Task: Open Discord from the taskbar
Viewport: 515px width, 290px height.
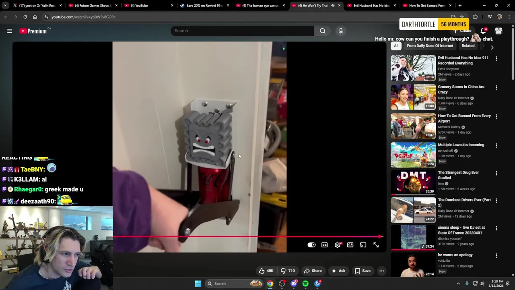Action: point(294,284)
